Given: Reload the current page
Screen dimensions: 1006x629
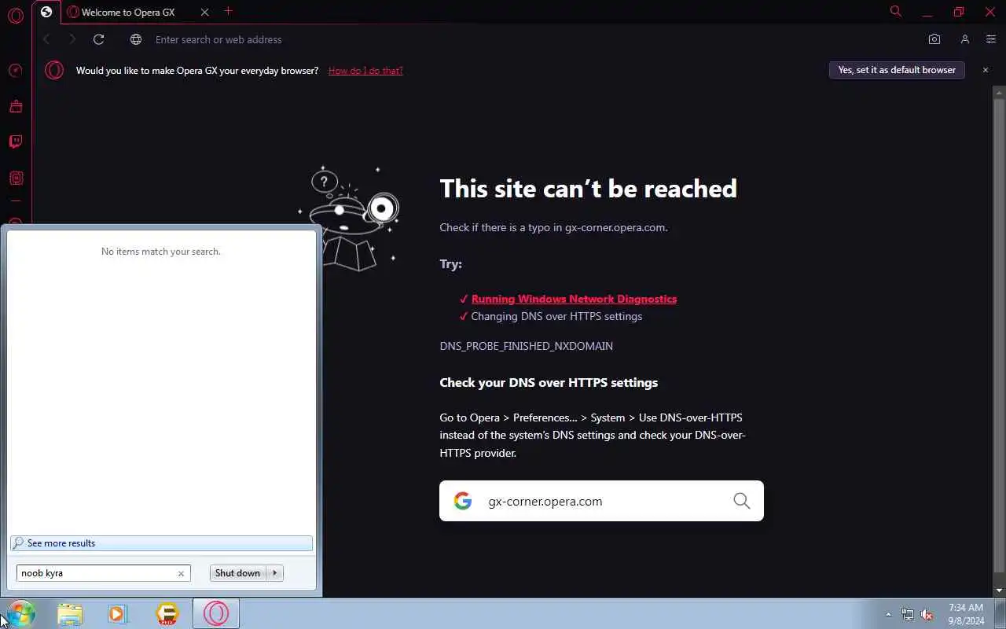Looking at the screenshot, I should tap(98, 39).
